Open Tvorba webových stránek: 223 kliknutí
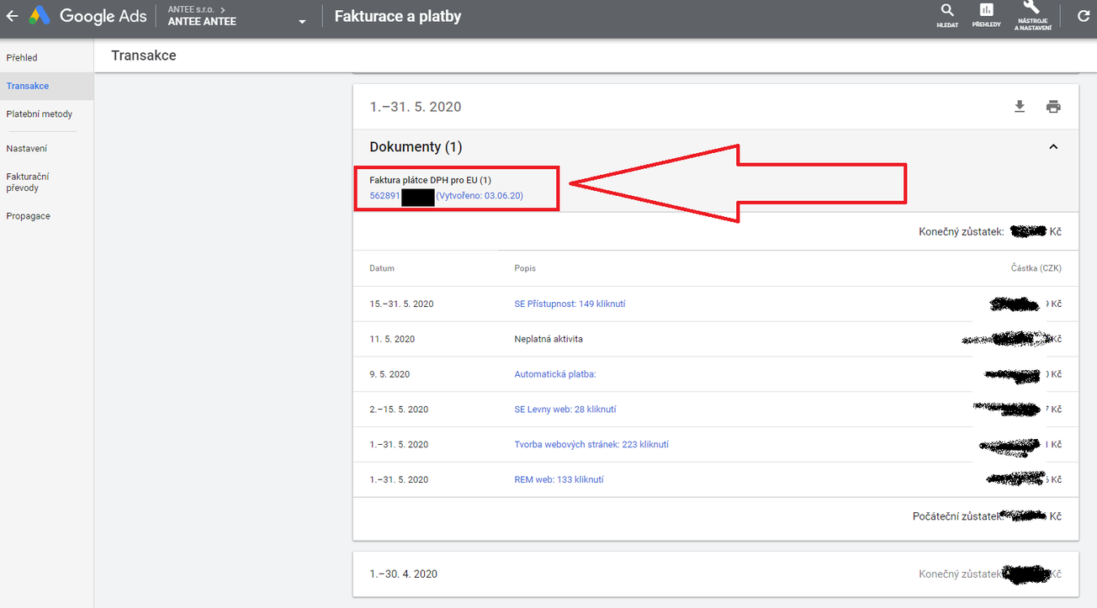Viewport: 1097px width, 608px height. [x=591, y=445]
